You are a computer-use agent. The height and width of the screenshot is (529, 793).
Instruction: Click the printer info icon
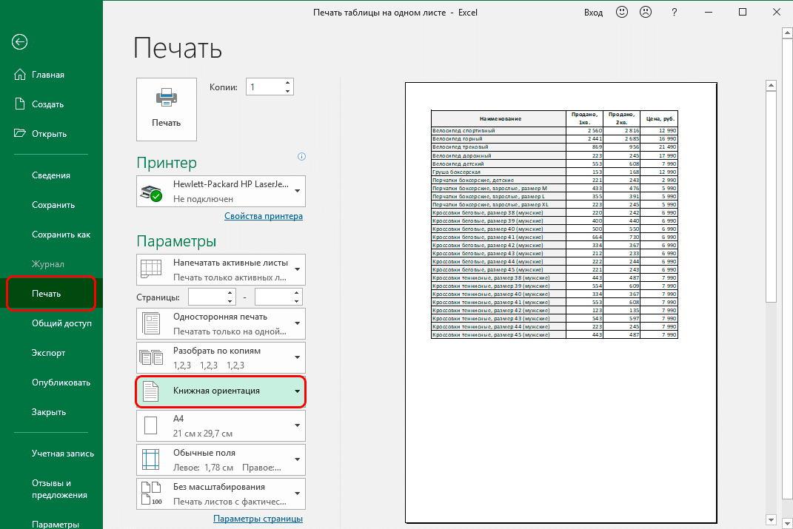coord(301,157)
